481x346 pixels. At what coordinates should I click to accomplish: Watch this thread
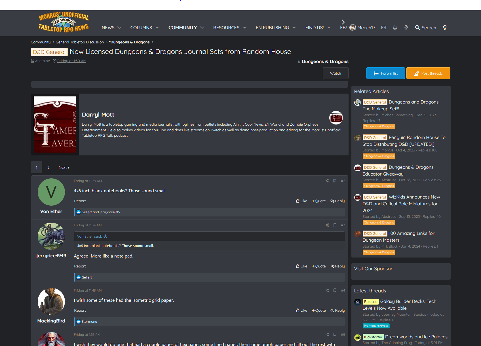[336, 73]
